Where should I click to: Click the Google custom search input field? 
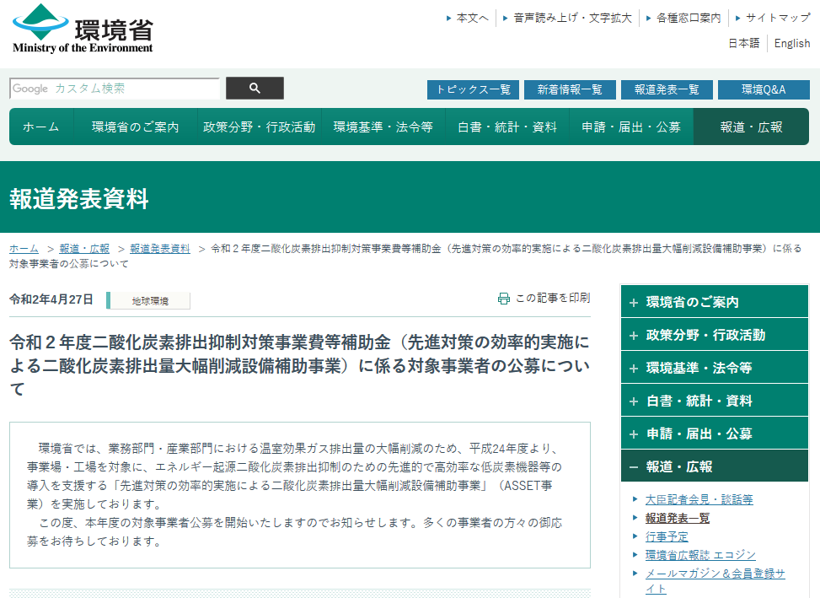click(114, 89)
